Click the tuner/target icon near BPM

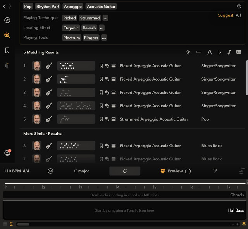pyautogui.click(x=50, y=171)
